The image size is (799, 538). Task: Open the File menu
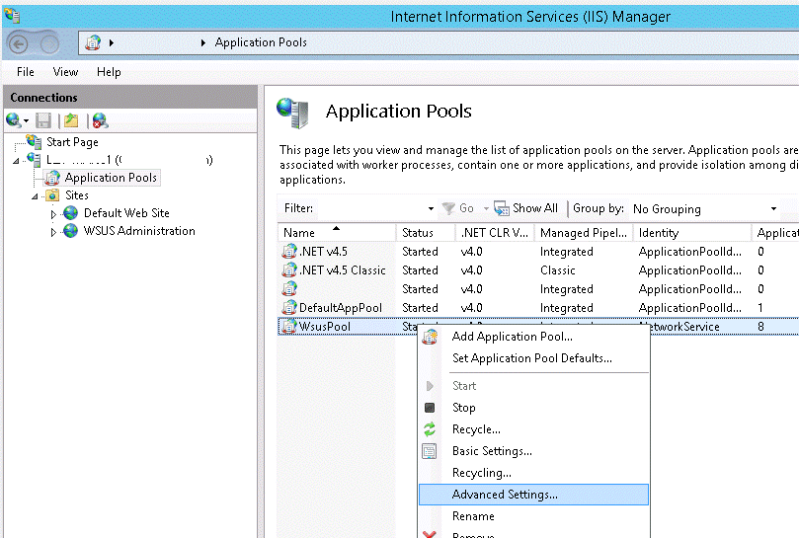click(x=26, y=72)
